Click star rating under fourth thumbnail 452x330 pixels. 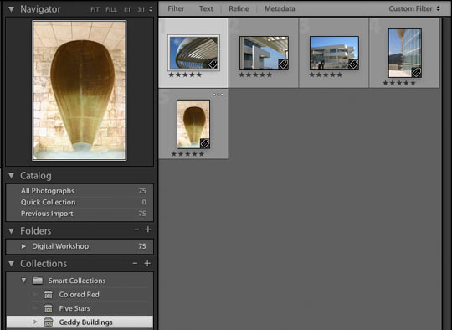(x=399, y=83)
